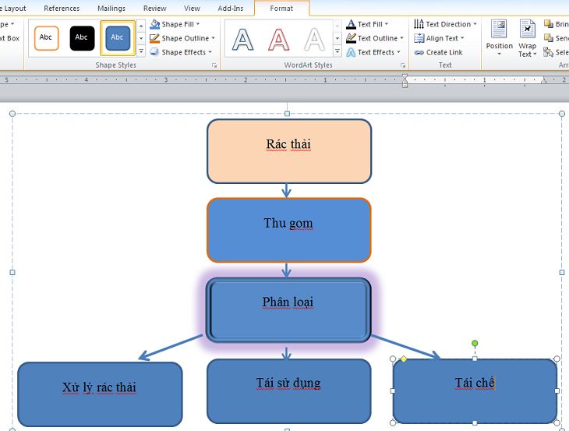Select the white orange-outlined Abc shape style

46,37
